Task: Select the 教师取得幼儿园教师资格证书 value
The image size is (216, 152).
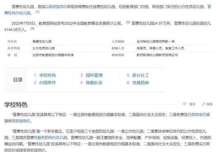Action: [157, 55]
